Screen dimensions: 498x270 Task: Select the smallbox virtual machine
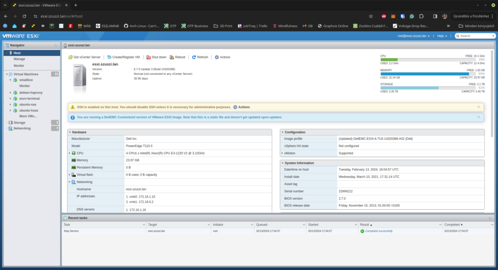tap(26, 80)
